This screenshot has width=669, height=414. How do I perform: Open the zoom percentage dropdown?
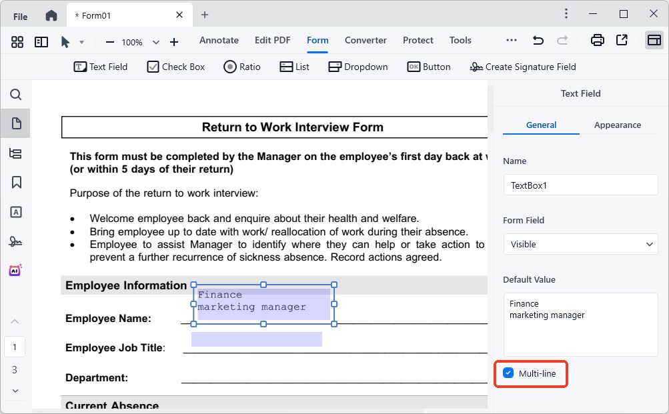(155, 41)
